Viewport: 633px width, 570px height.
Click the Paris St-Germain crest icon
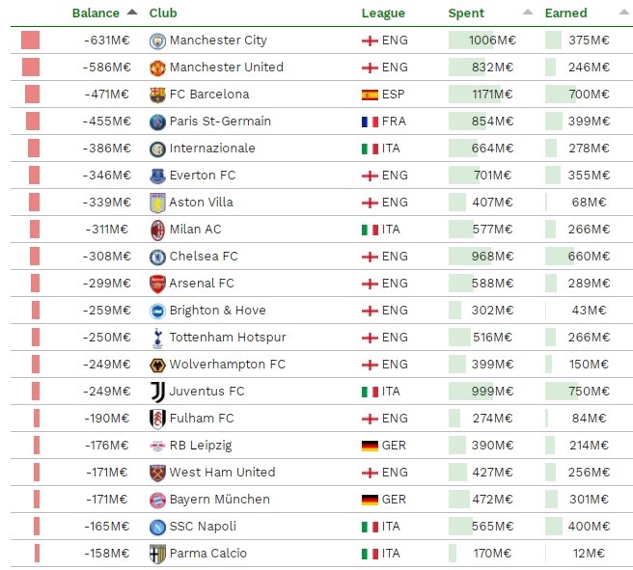157,122
